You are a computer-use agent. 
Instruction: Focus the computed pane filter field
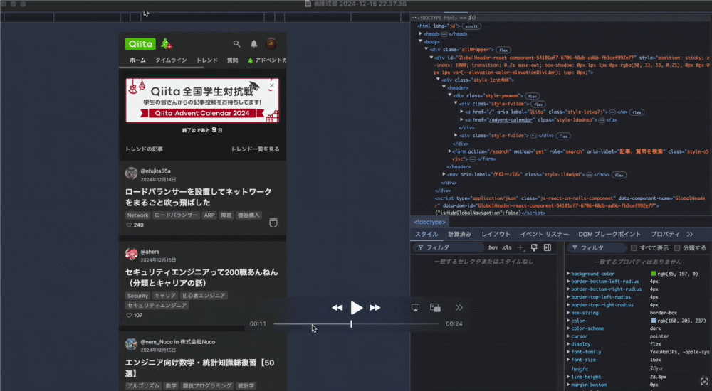(x=596, y=247)
